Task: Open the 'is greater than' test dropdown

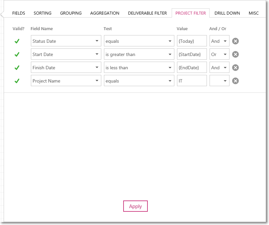Action: [x=139, y=54]
